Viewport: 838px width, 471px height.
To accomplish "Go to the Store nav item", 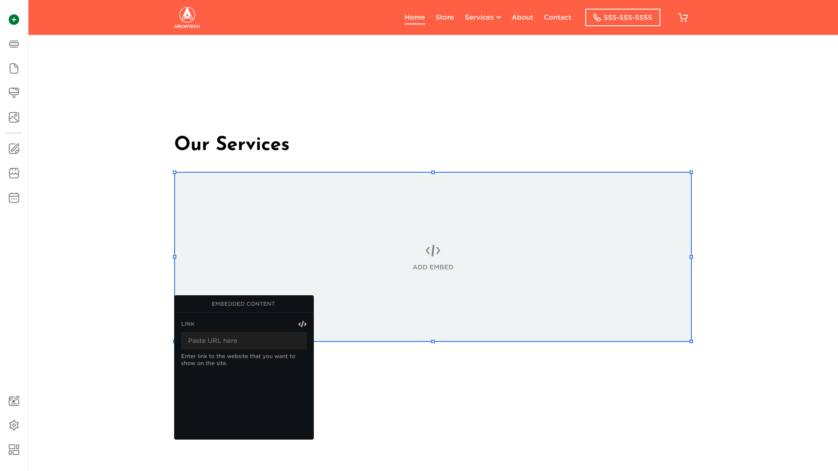I will click(445, 17).
